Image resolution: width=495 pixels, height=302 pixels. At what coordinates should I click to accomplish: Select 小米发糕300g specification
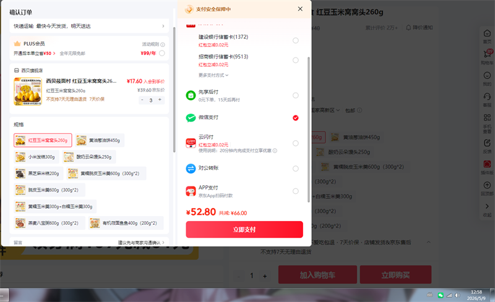coord(37,157)
